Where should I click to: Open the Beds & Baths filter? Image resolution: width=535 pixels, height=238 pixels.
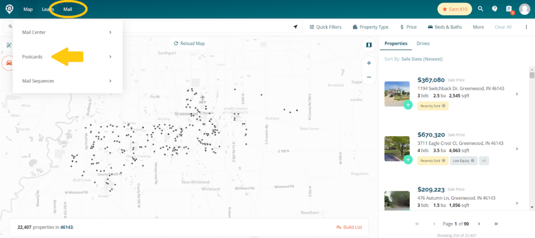[445, 27]
